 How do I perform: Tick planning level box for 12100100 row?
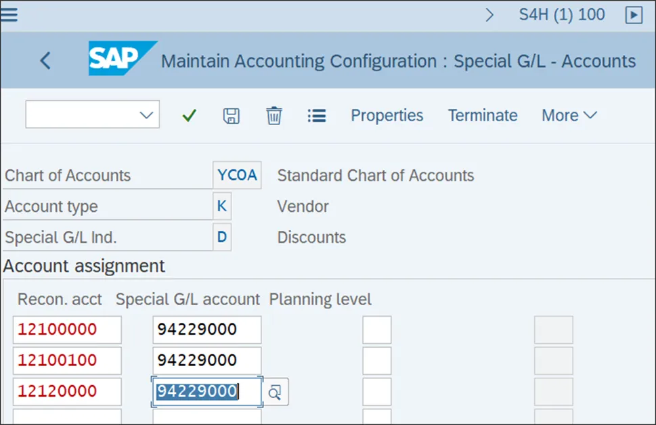click(376, 361)
